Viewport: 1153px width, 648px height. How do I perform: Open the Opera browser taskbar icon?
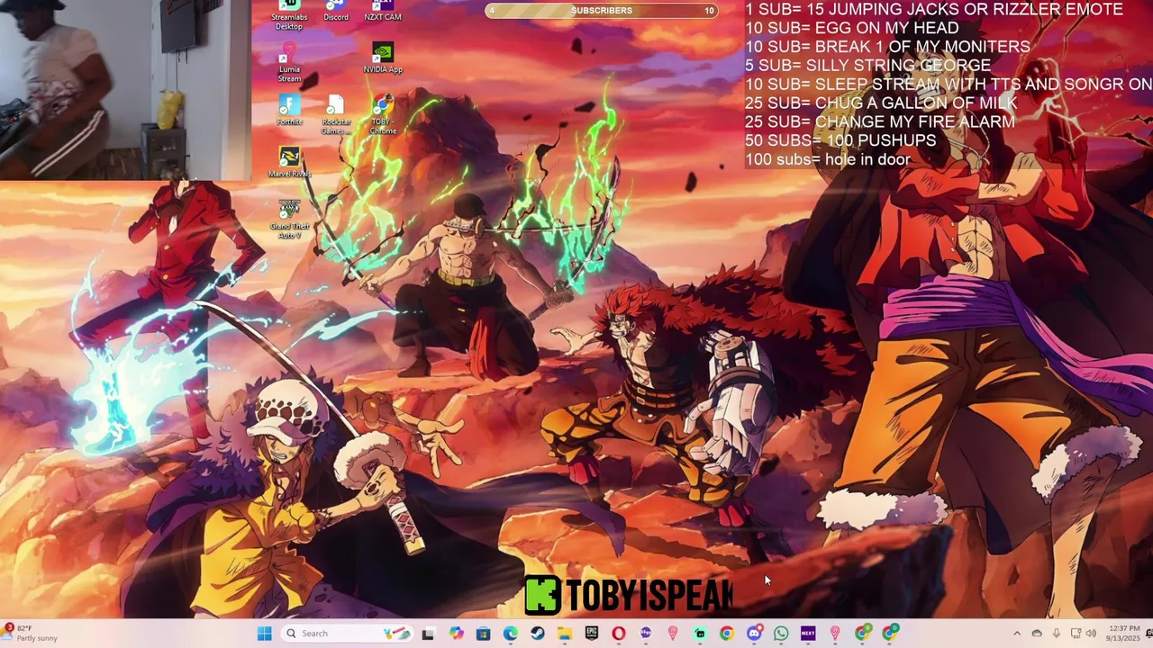point(619,634)
